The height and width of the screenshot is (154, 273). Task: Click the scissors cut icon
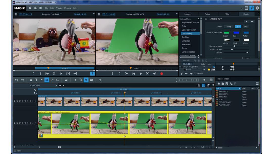100,80
